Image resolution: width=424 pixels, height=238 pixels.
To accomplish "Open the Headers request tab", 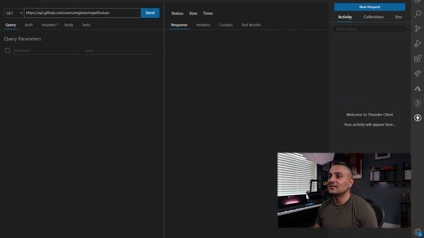I will (x=50, y=25).
